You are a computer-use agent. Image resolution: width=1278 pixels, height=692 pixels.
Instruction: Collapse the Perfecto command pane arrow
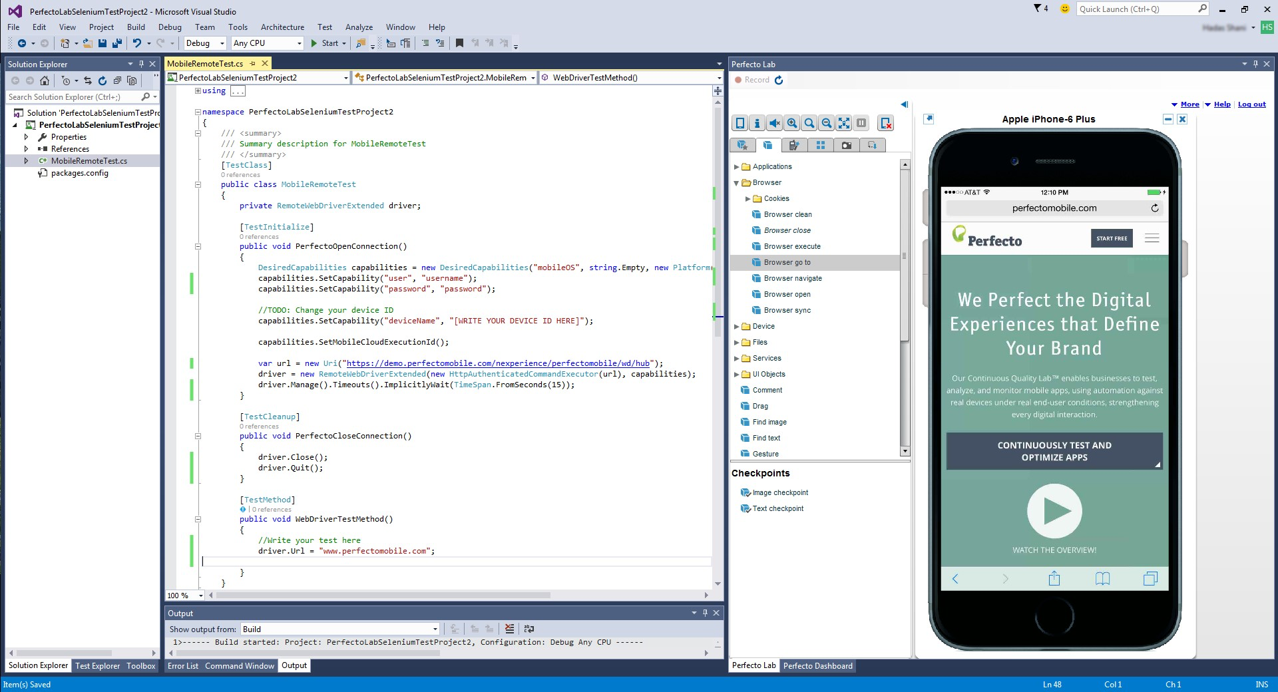[904, 104]
